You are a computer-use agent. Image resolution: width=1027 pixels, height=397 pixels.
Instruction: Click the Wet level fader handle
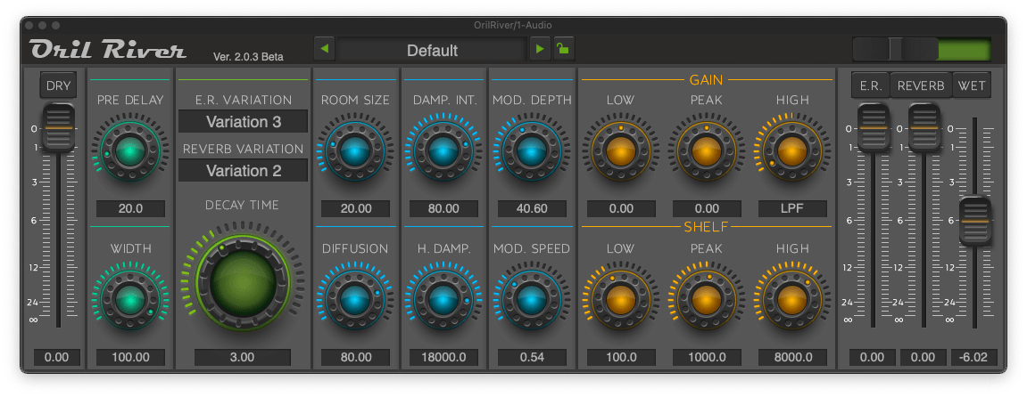pos(975,222)
